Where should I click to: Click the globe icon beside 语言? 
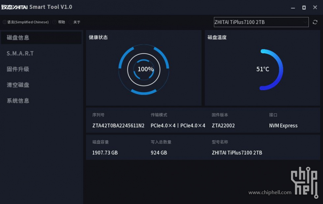point(5,22)
